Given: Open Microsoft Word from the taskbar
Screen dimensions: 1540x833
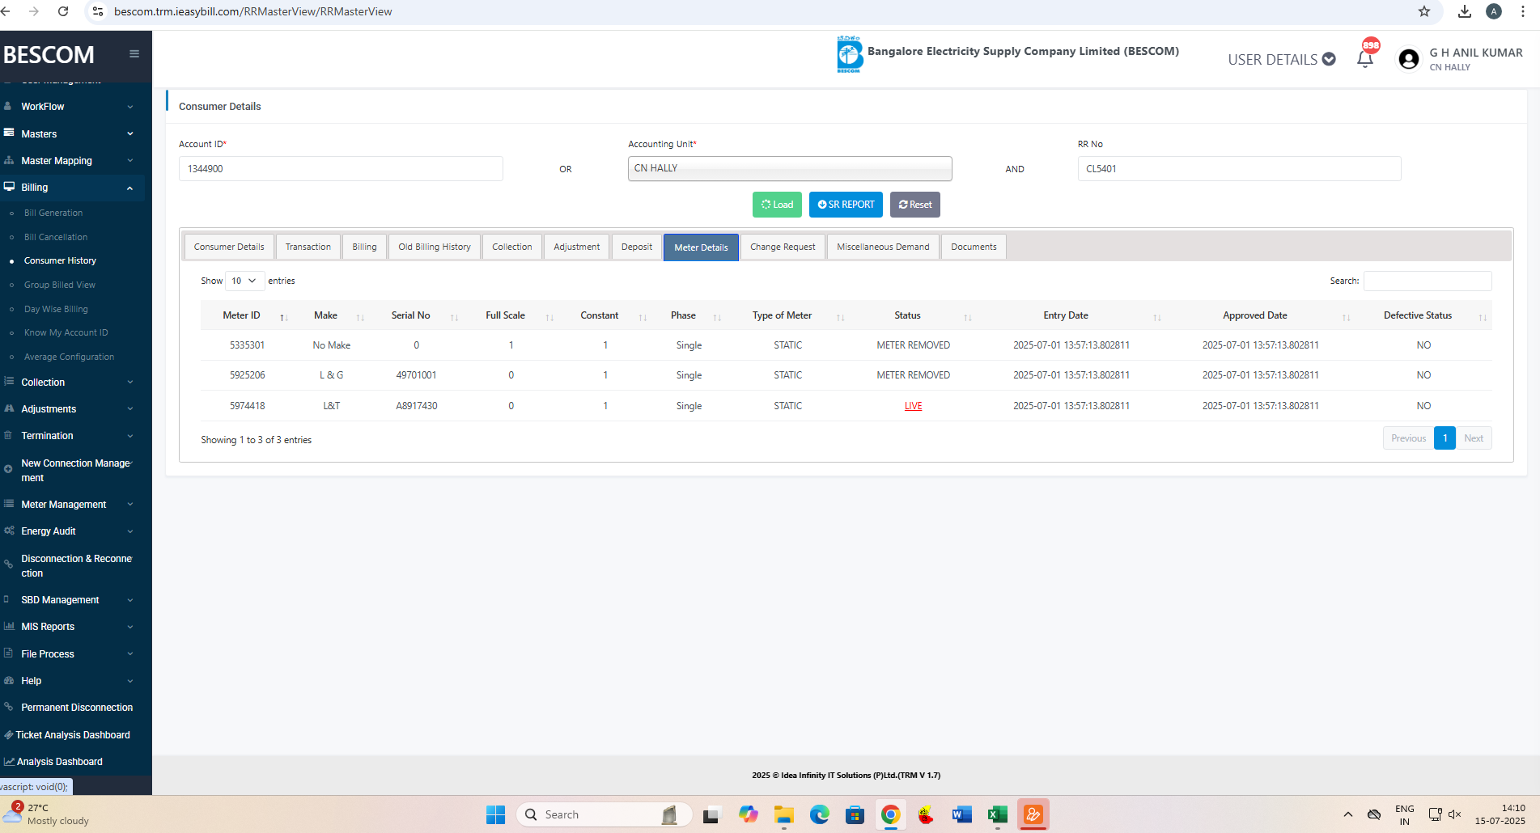Looking at the screenshot, I should coord(961,814).
